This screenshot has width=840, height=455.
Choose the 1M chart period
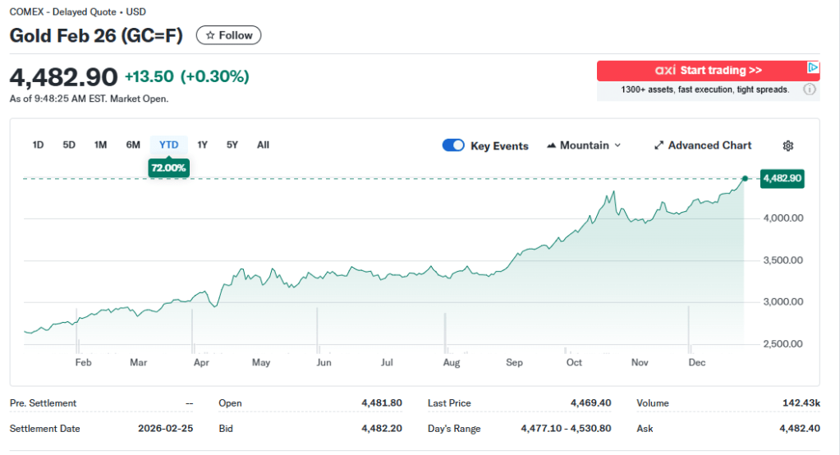click(100, 145)
